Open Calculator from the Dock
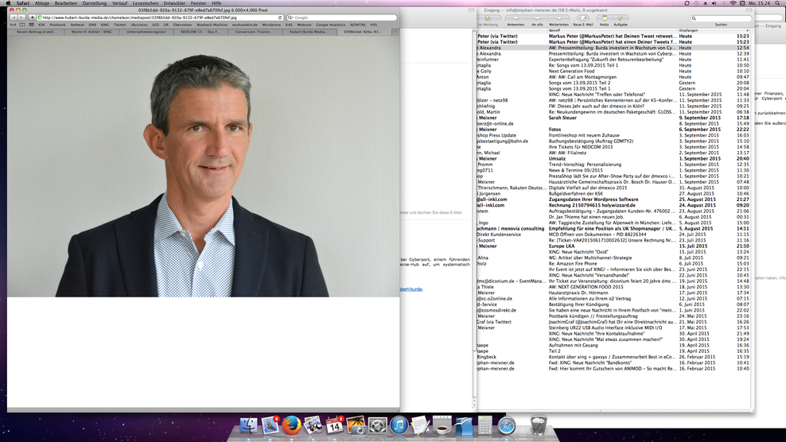The width and height of the screenshot is (786, 442). [x=484, y=425]
